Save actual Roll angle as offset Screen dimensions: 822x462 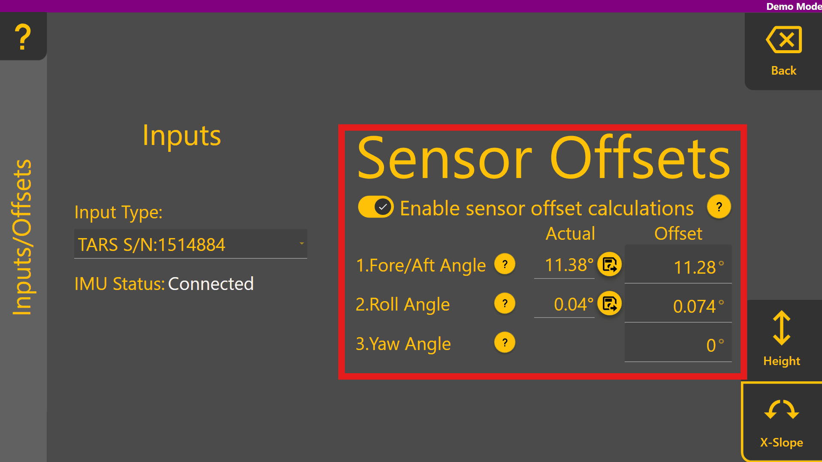point(609,304)
